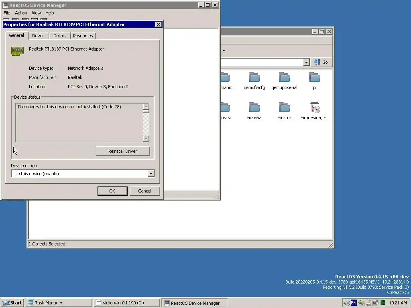Screen dimensions: 411x308
Task: Click the "Network Adapters" device type value
Action: 85,68
